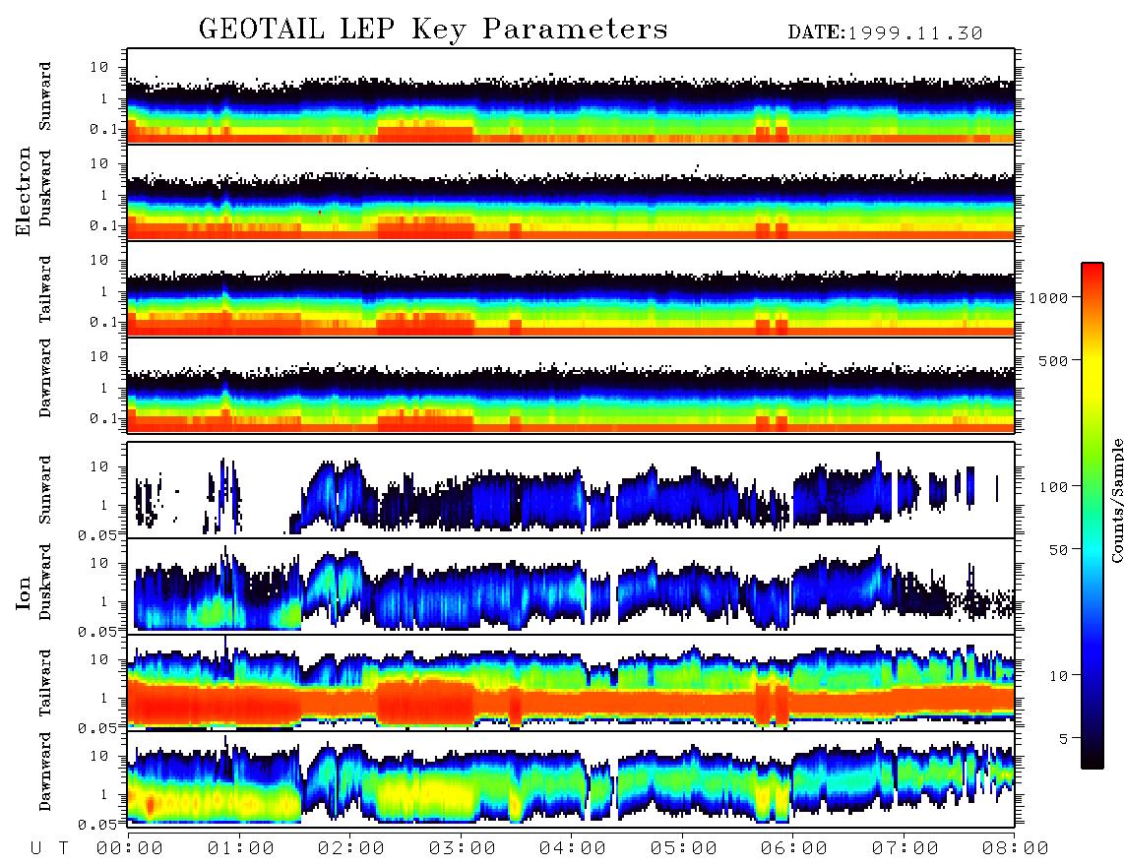Select the "500" color bar tick value
This screenshot has height=866, width=1124.
1054,360
